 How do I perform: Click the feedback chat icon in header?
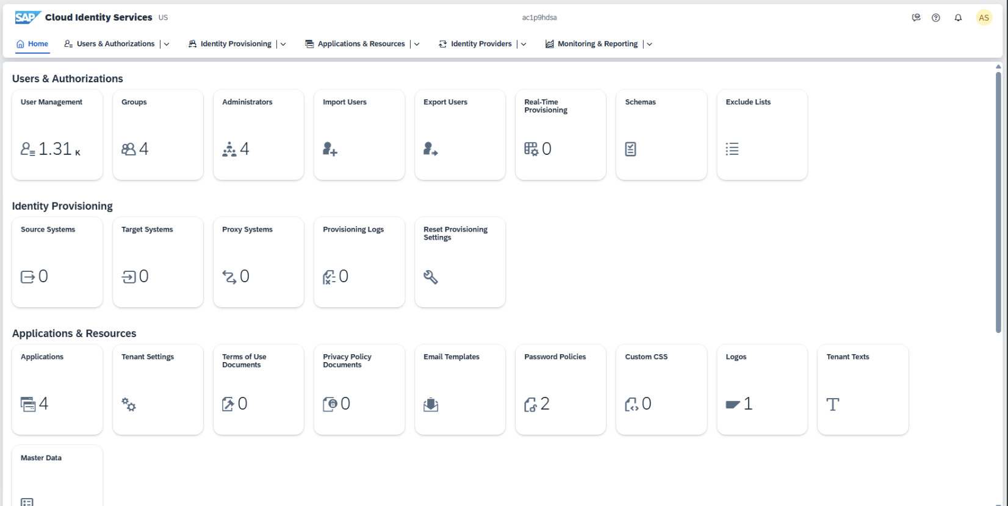pos(916,18)
